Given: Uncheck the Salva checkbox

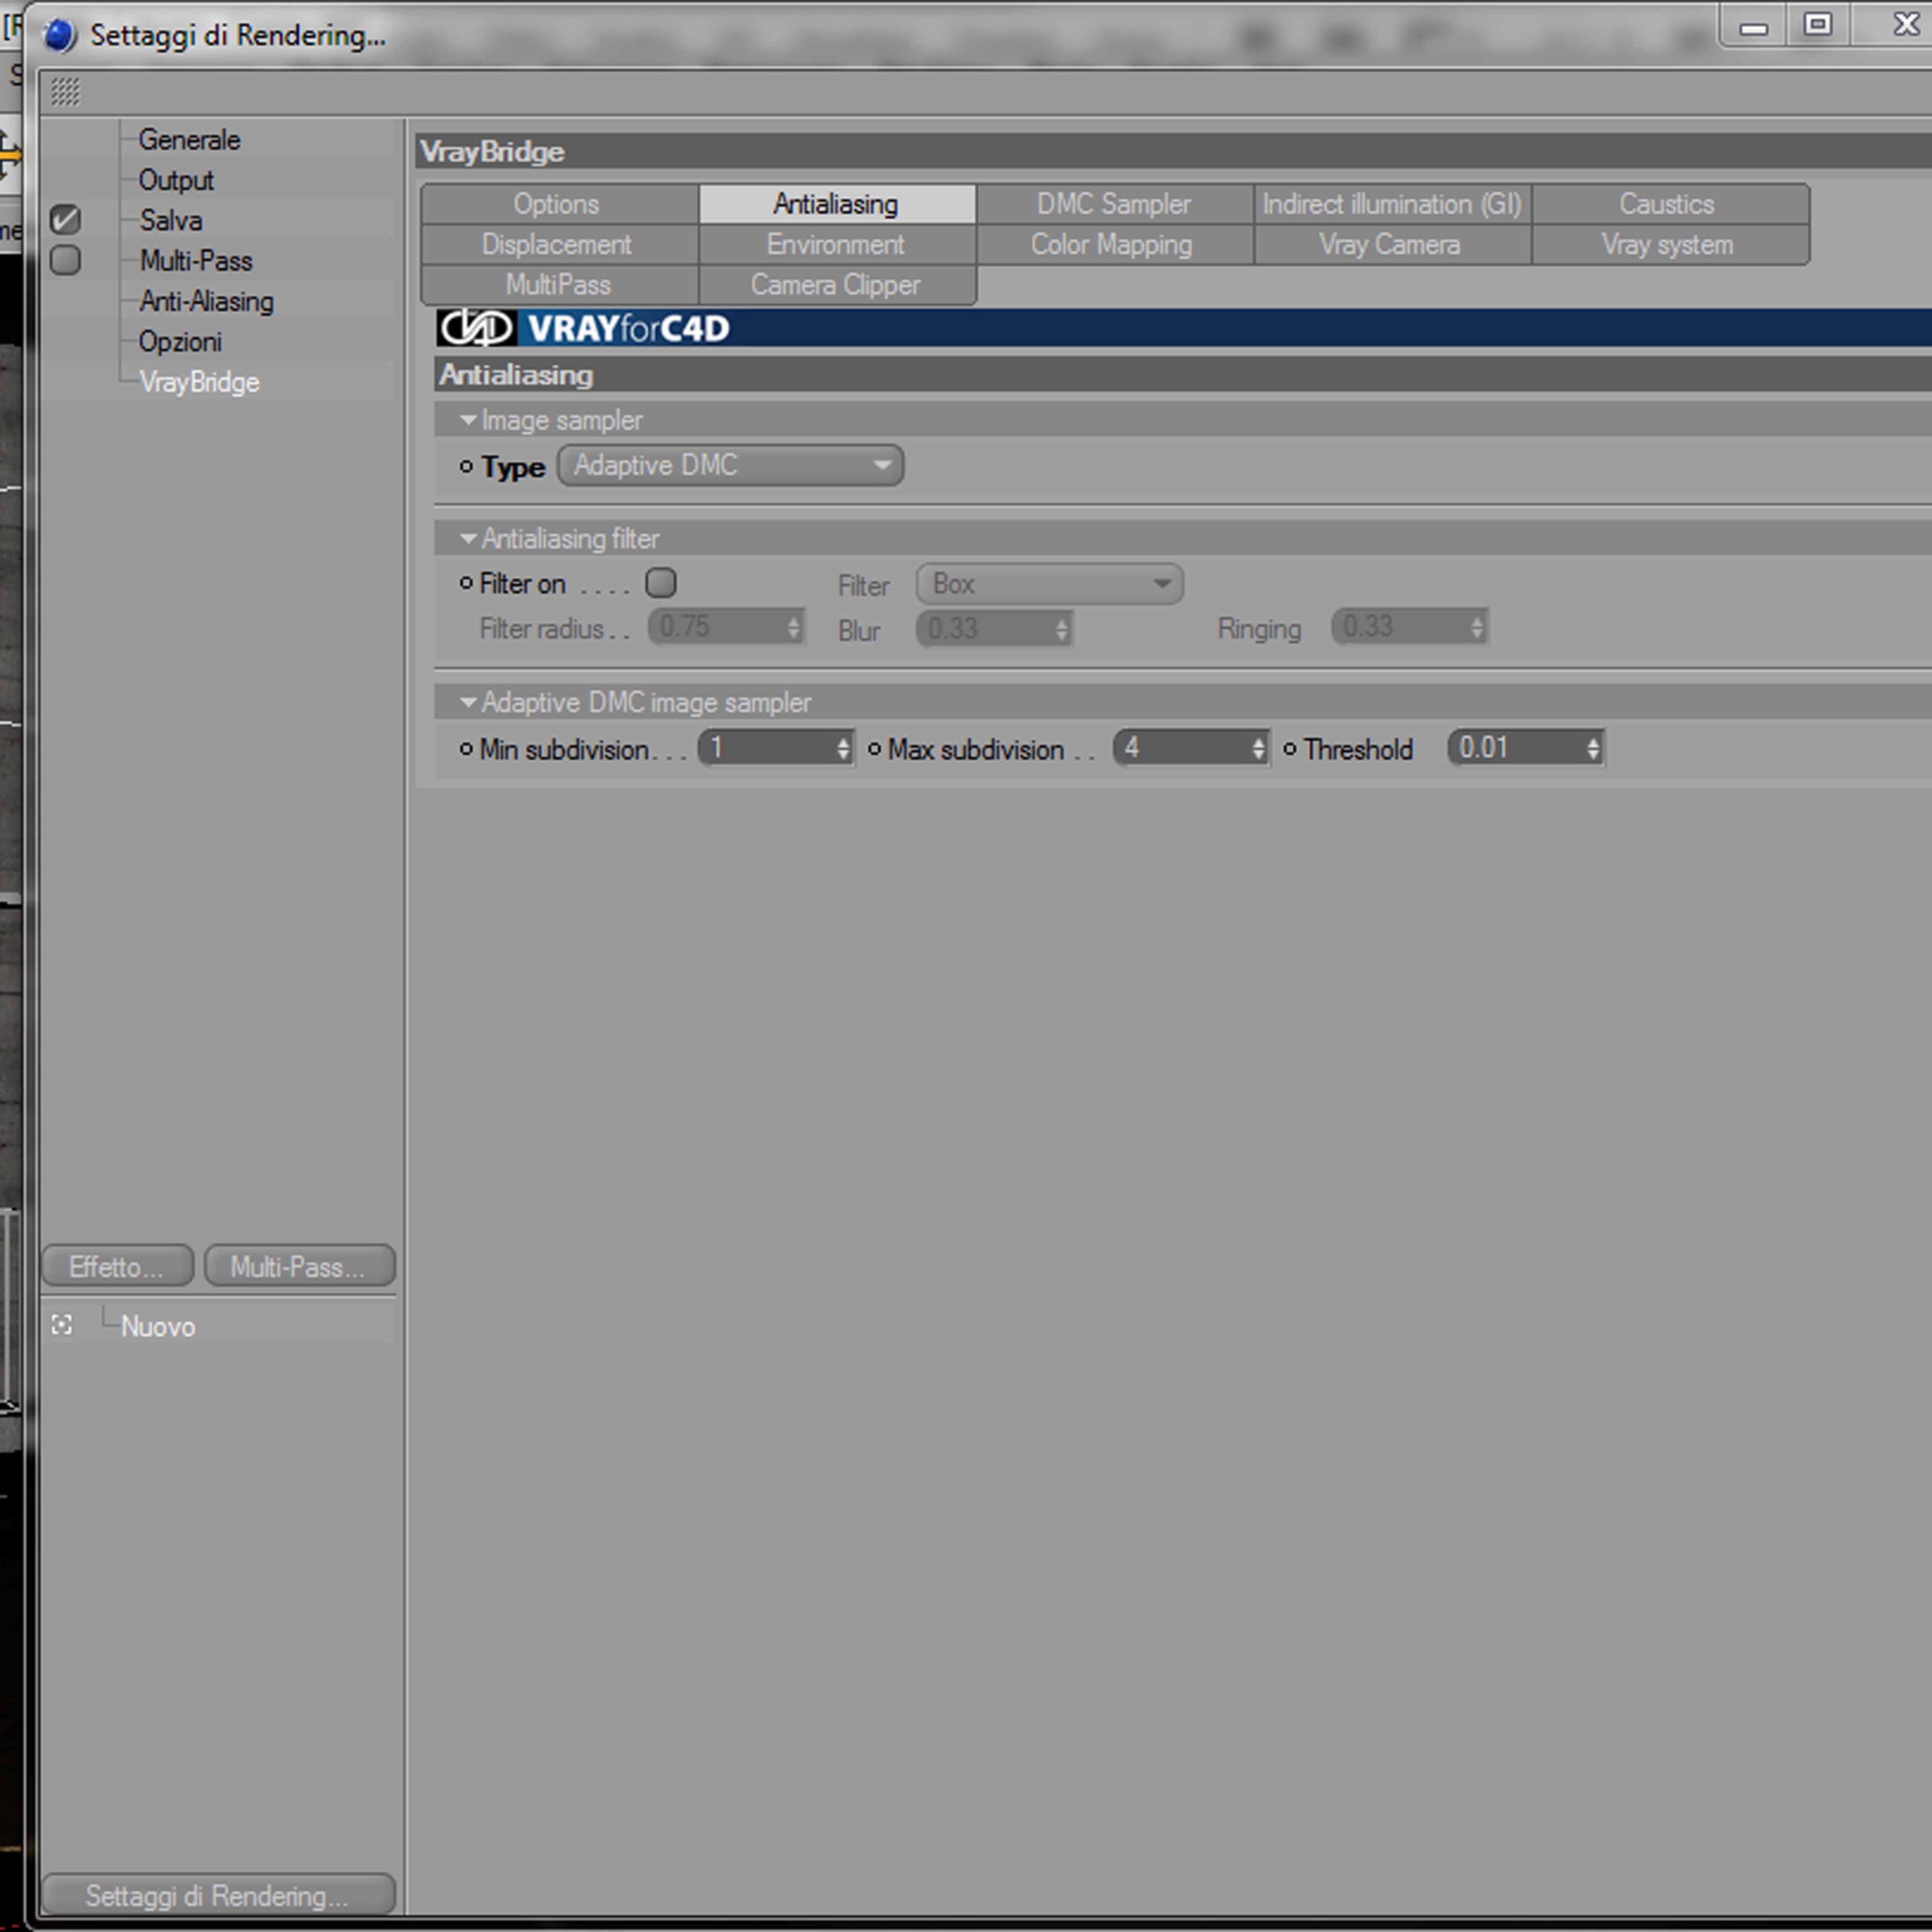Looking at the screenshot, I should coord(66,220).
